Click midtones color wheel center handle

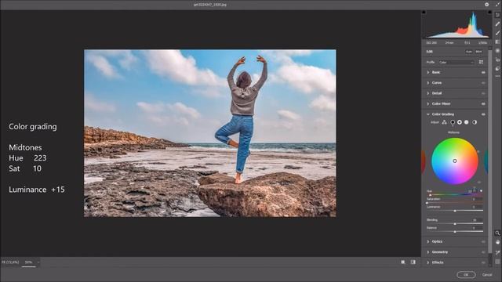tap(455, 161)
